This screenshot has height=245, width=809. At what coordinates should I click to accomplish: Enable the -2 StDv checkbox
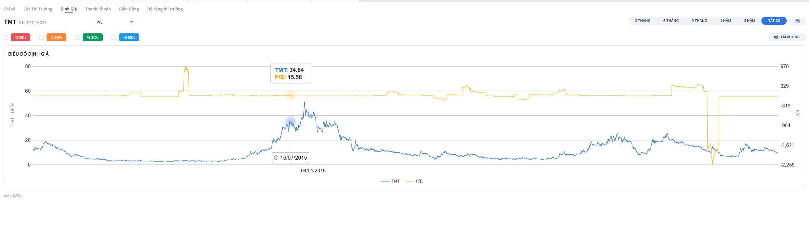click(6, 38)
